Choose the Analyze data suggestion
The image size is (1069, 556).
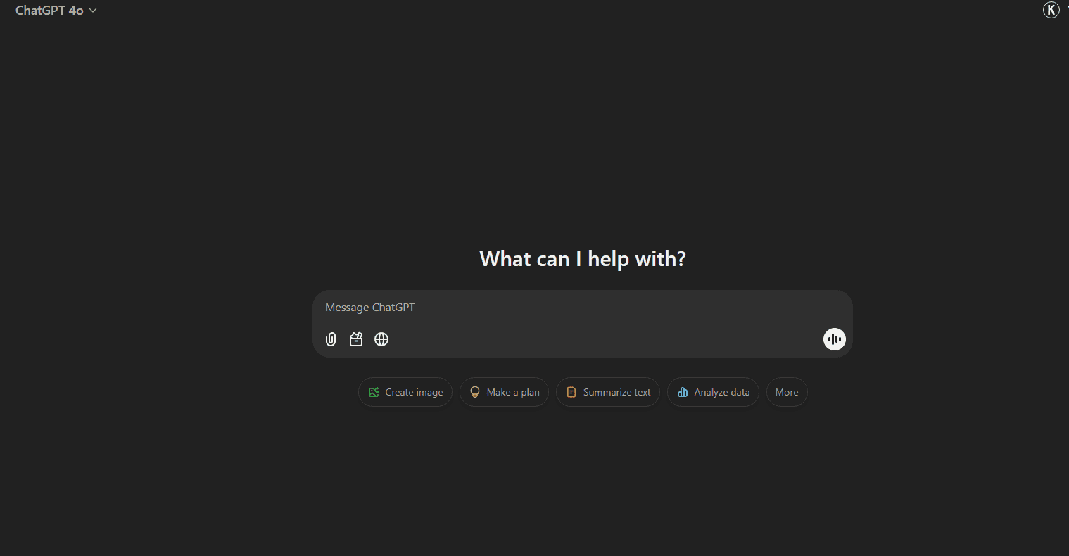pos(713,392)
